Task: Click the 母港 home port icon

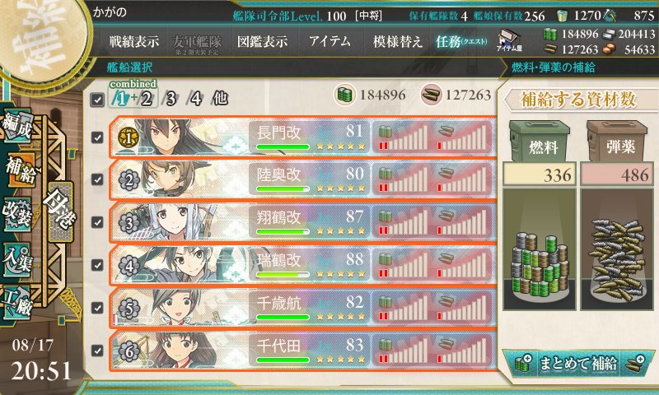Action: click(x=60, y=211)
